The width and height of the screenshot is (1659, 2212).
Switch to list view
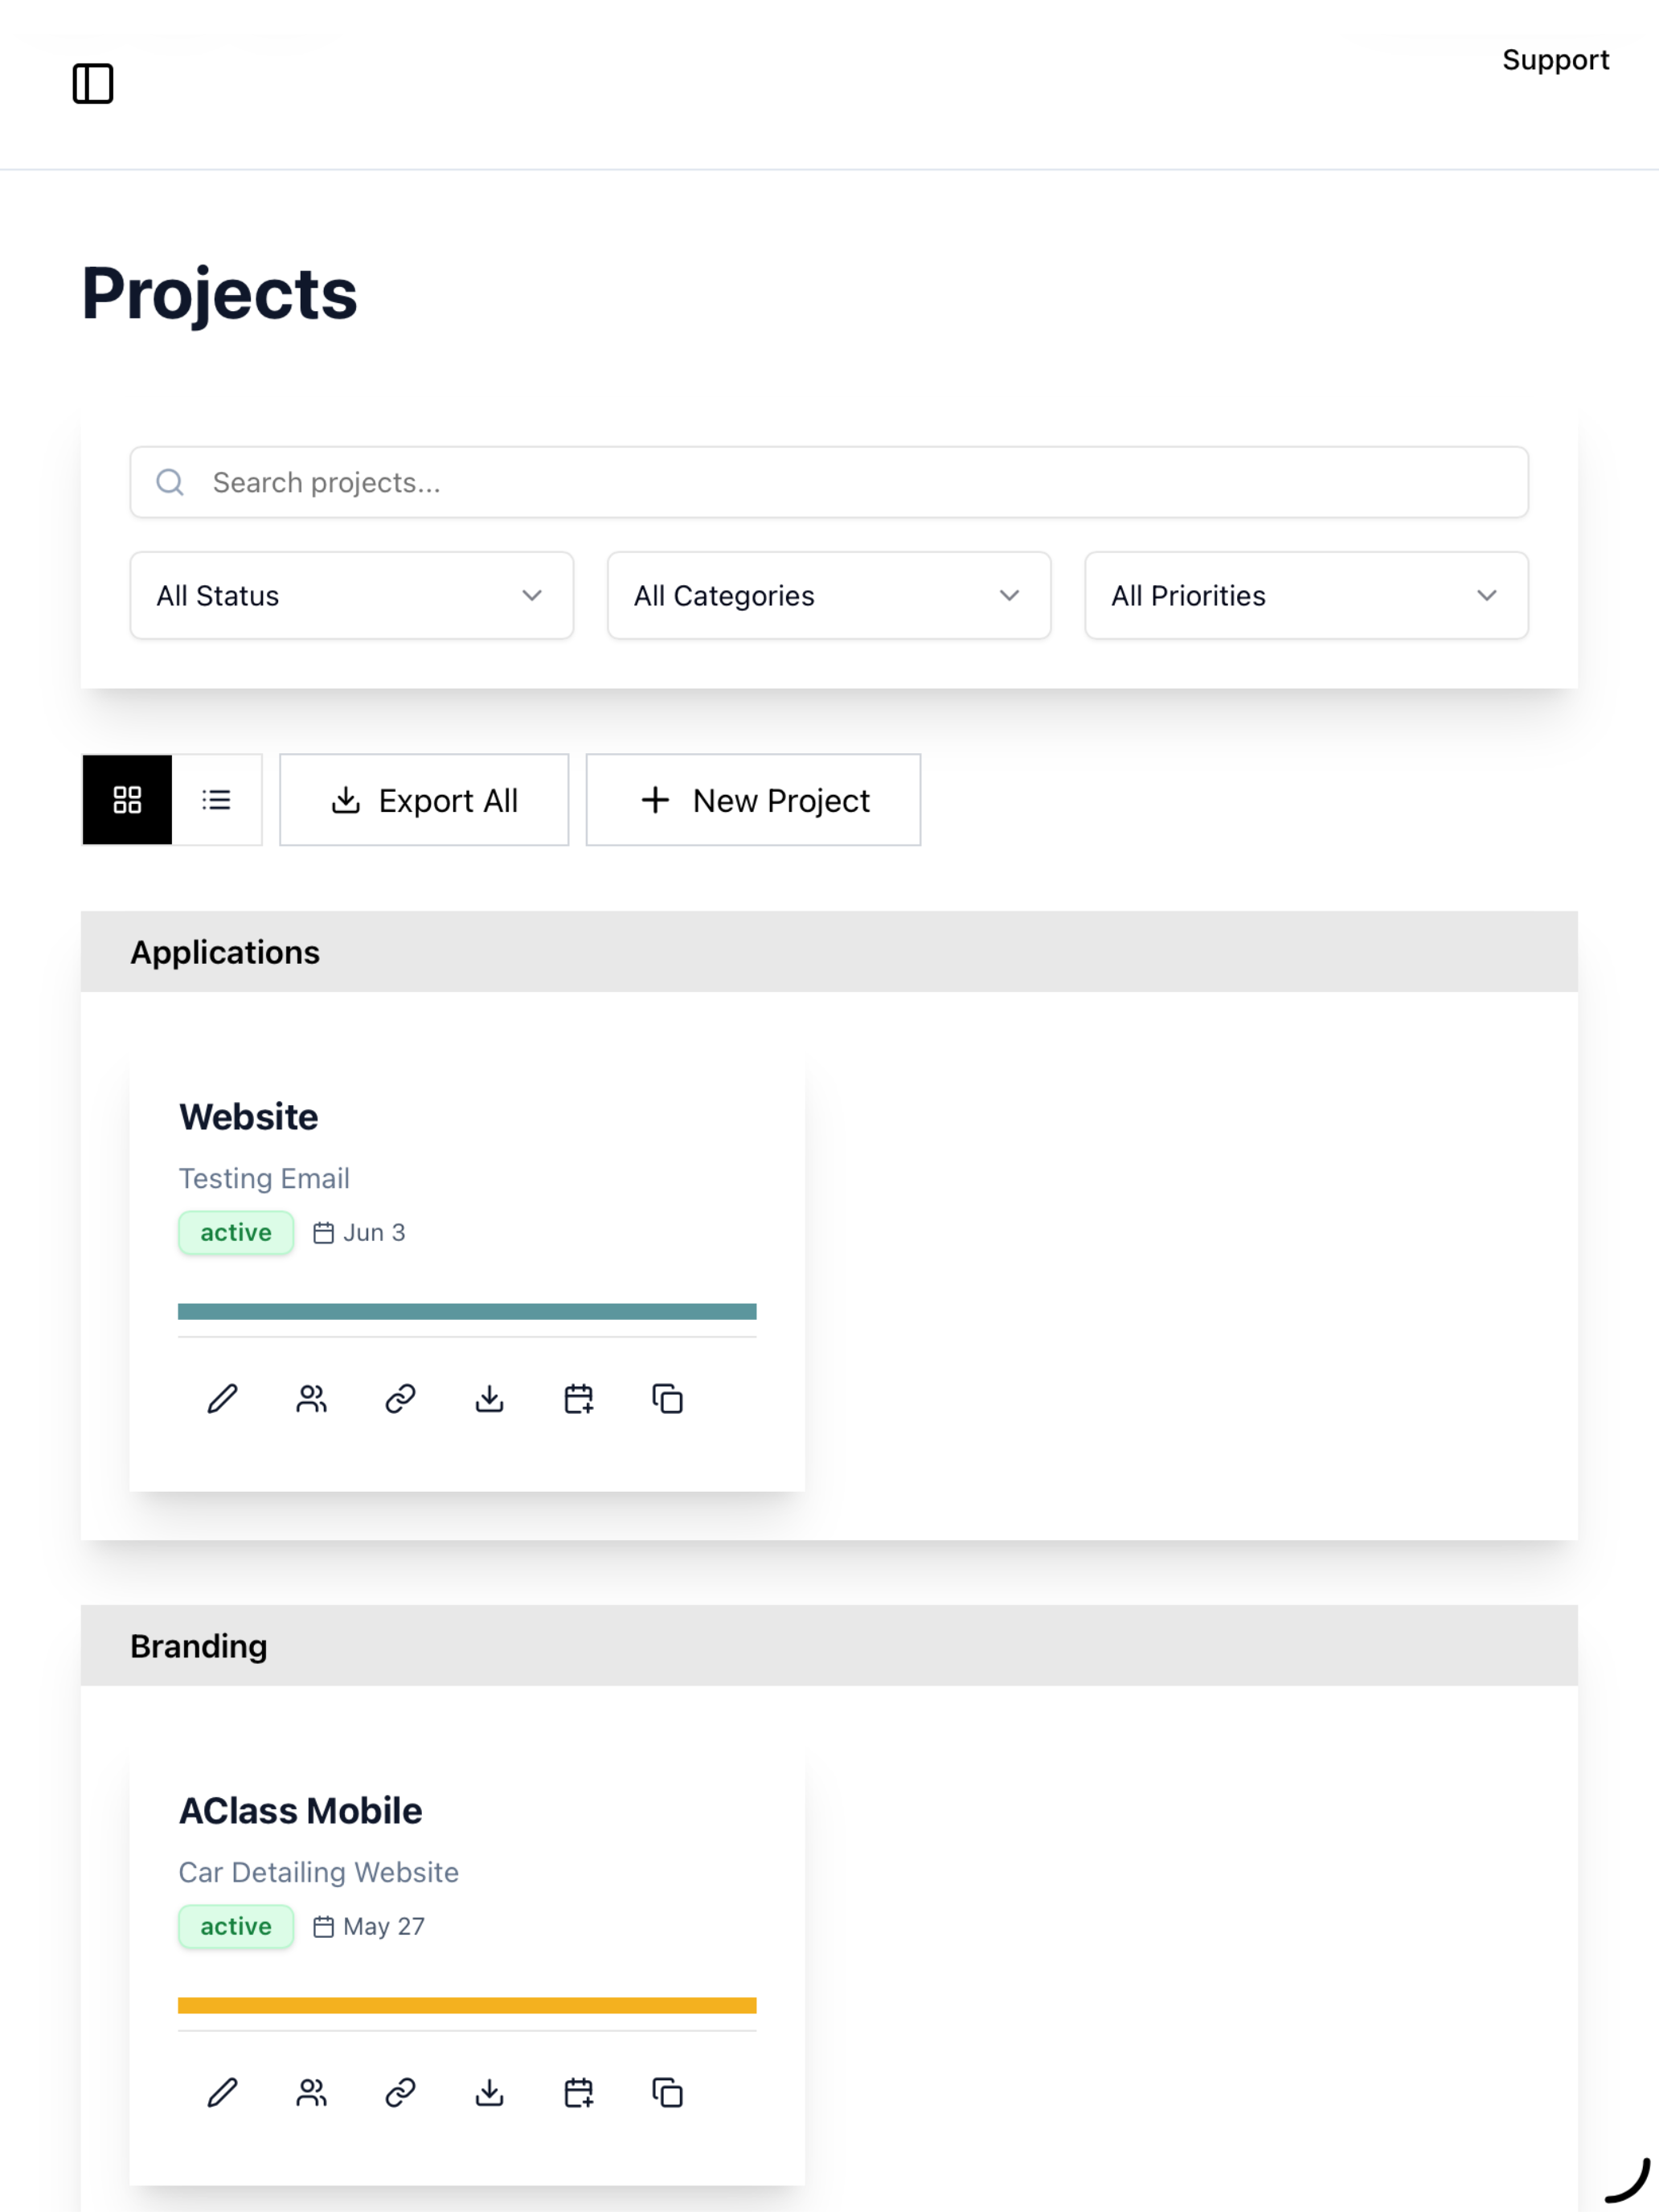pos(216,799)
